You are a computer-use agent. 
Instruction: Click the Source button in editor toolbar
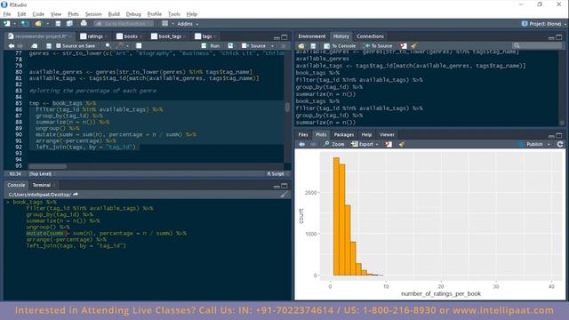(254, 46)
